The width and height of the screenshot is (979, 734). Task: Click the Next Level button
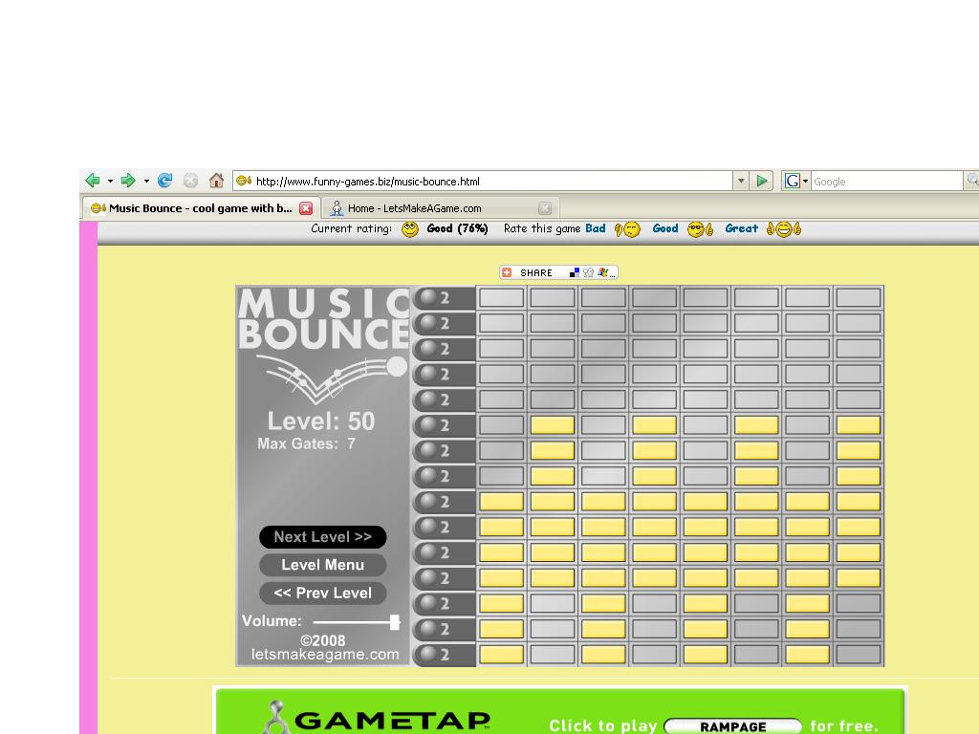(322, 536)
